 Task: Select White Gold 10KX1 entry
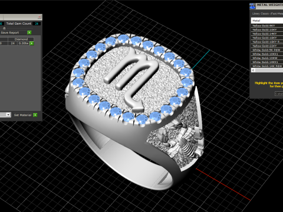tap(267, 54)
